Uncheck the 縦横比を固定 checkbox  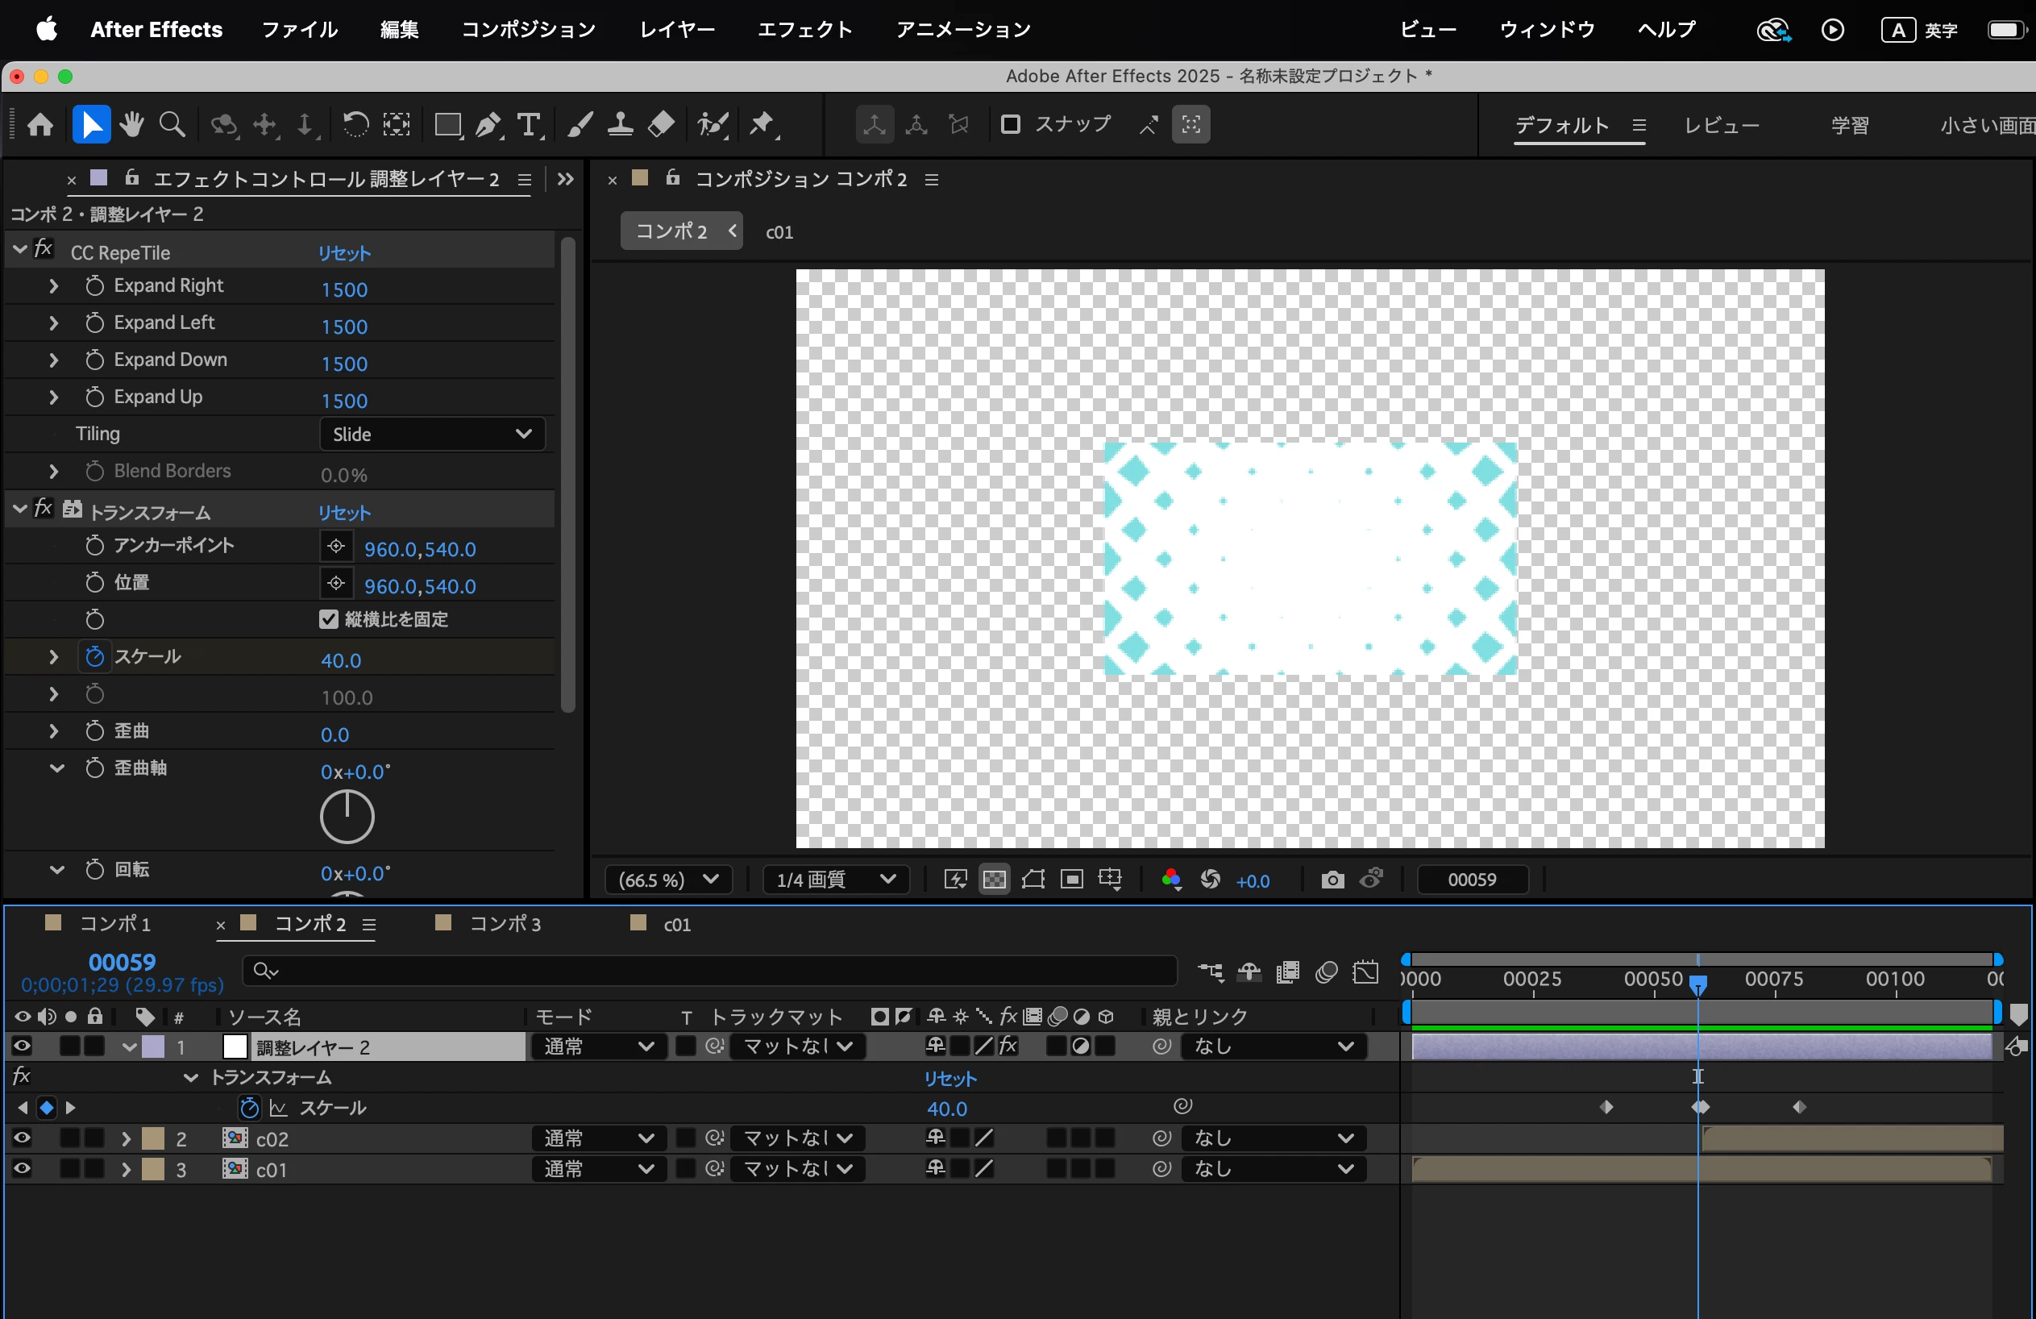point(329,619)
